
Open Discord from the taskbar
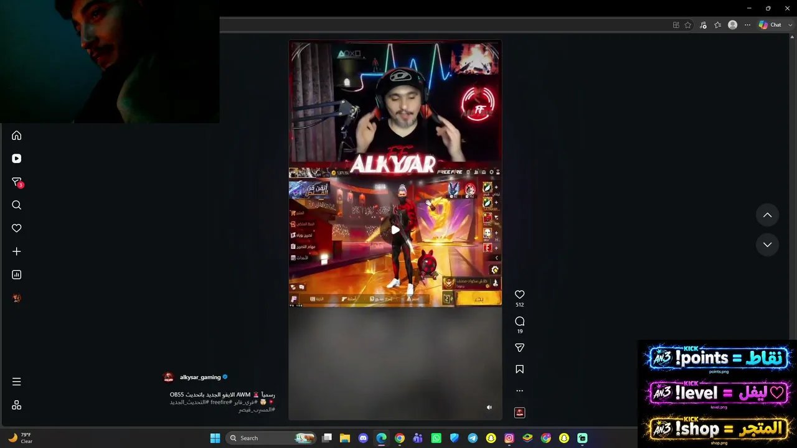[x=363, y=438]
